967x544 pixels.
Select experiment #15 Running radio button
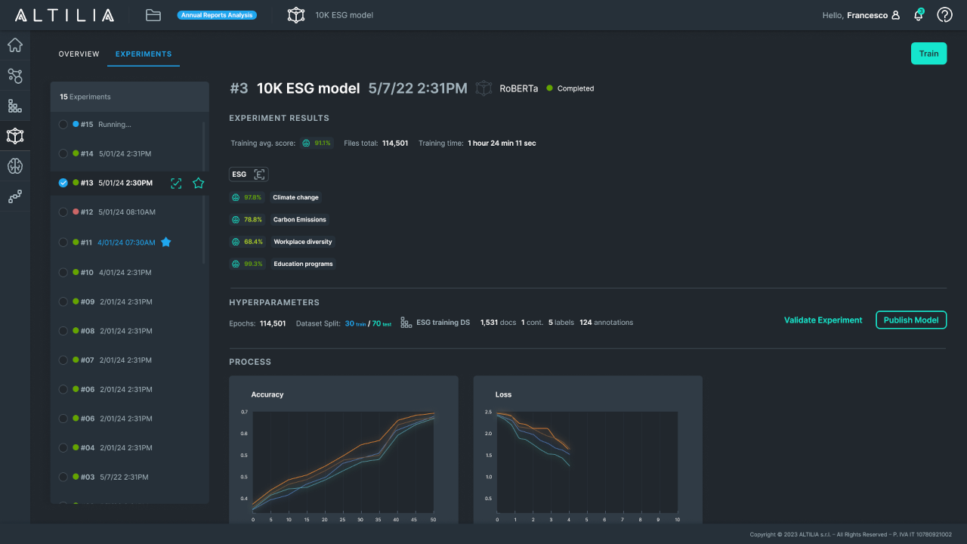point(63,124)
